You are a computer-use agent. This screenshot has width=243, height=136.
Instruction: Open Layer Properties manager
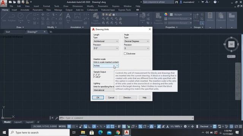(x=96, y=19)
